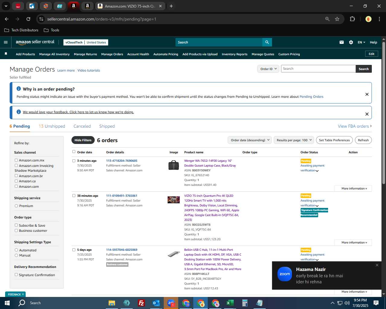Open File Explorer from the taskbar
The image size is (386, 309).
point(112,303)
